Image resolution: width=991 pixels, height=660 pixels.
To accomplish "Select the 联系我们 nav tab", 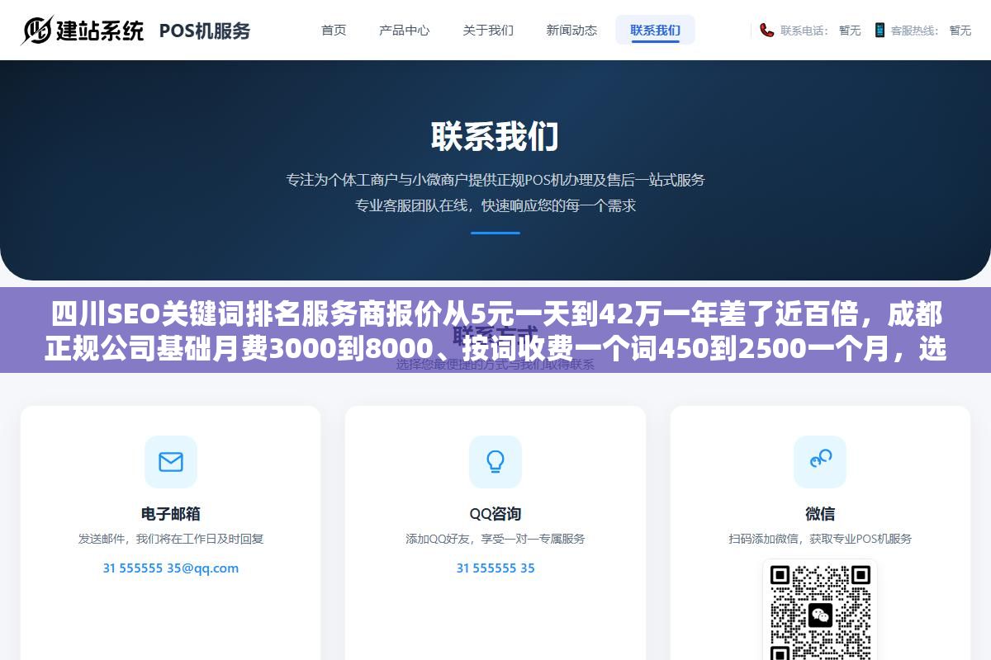I will click(x=655, y=30).
